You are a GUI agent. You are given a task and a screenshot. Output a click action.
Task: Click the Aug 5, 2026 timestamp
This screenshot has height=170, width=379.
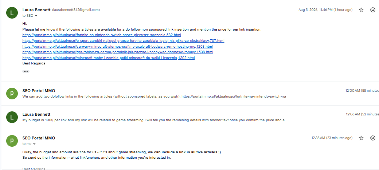tap(325, 10)
